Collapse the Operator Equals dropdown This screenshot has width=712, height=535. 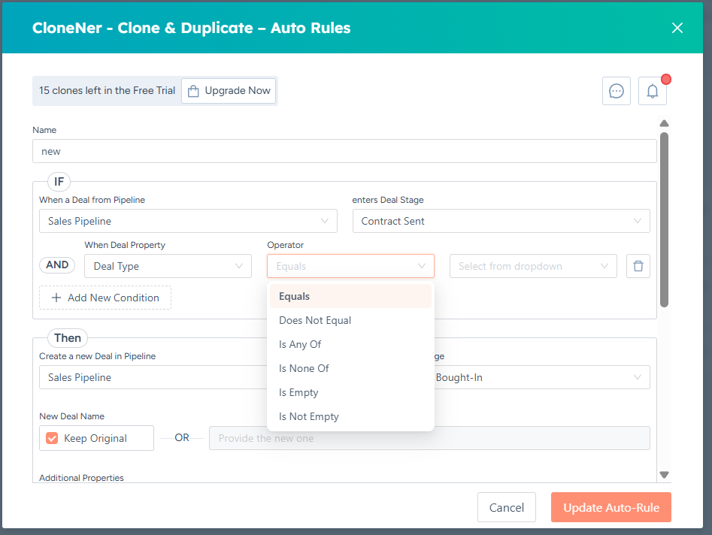click(350, 266)
